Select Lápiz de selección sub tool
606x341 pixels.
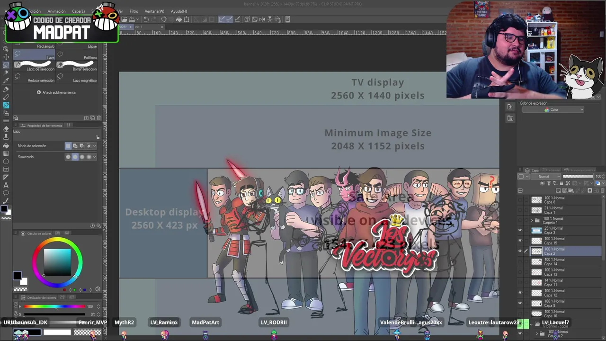coord(35,66)
